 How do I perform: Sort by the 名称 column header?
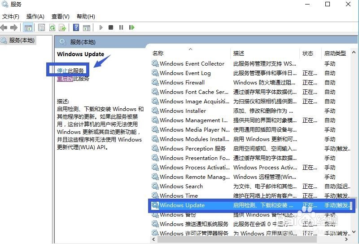(158, 53)
